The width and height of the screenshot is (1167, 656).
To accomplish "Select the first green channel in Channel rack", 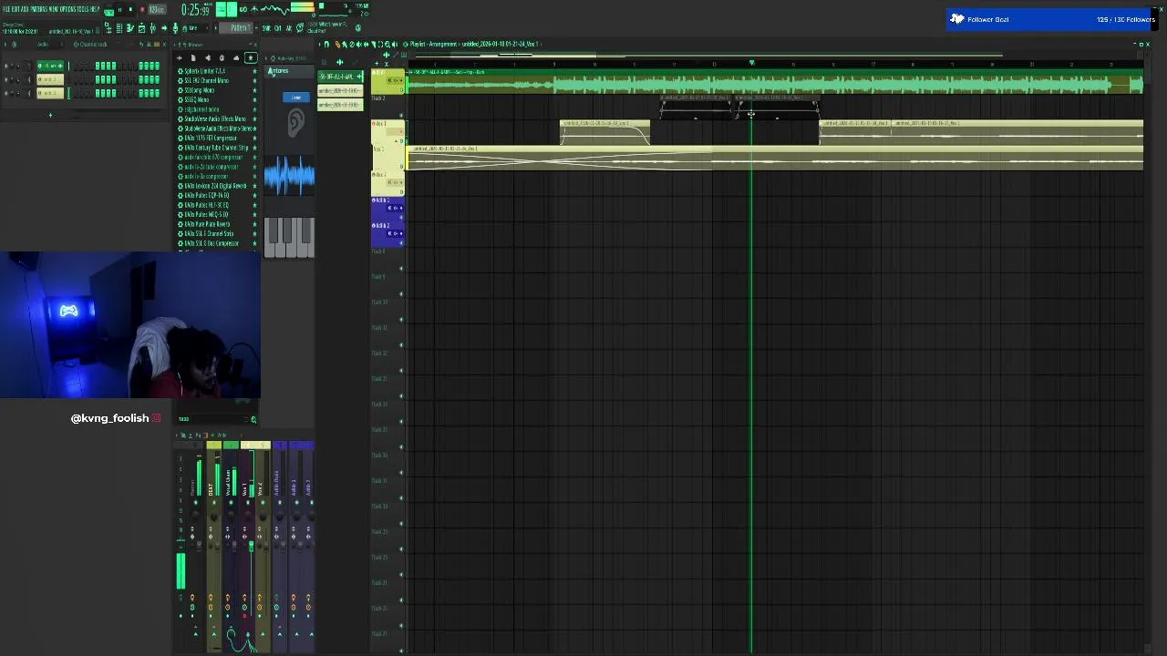I will coord(50,66).
